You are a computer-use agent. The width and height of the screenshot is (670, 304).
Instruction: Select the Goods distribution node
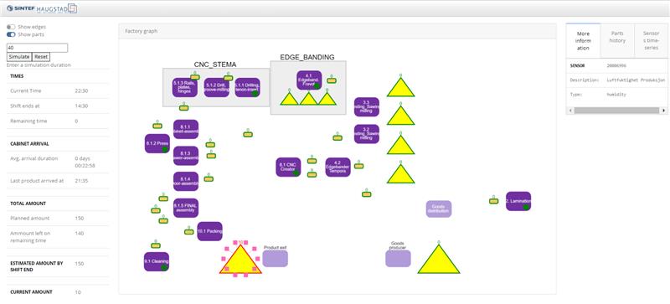coord(438,209)
